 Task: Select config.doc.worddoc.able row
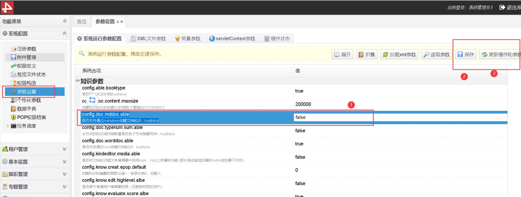point(291,144)
